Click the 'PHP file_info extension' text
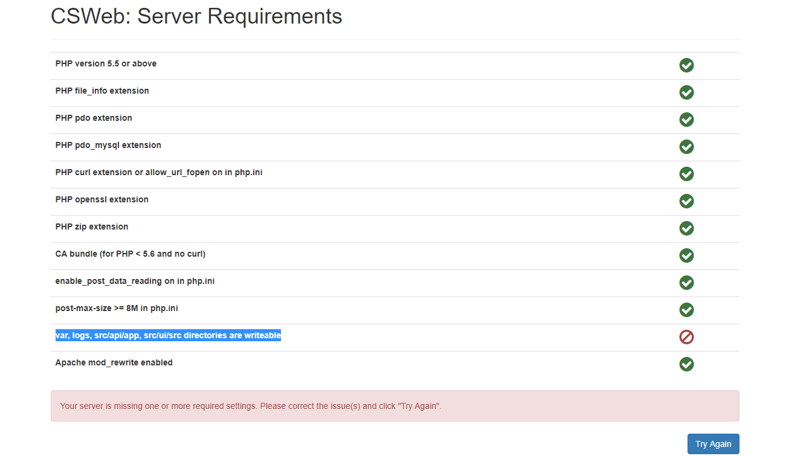The image size is (786, 456). (x=102, y=91)
